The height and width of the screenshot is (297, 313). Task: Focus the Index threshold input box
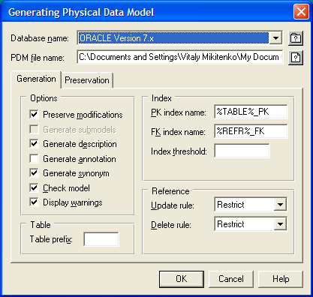(x=242, y=151)
